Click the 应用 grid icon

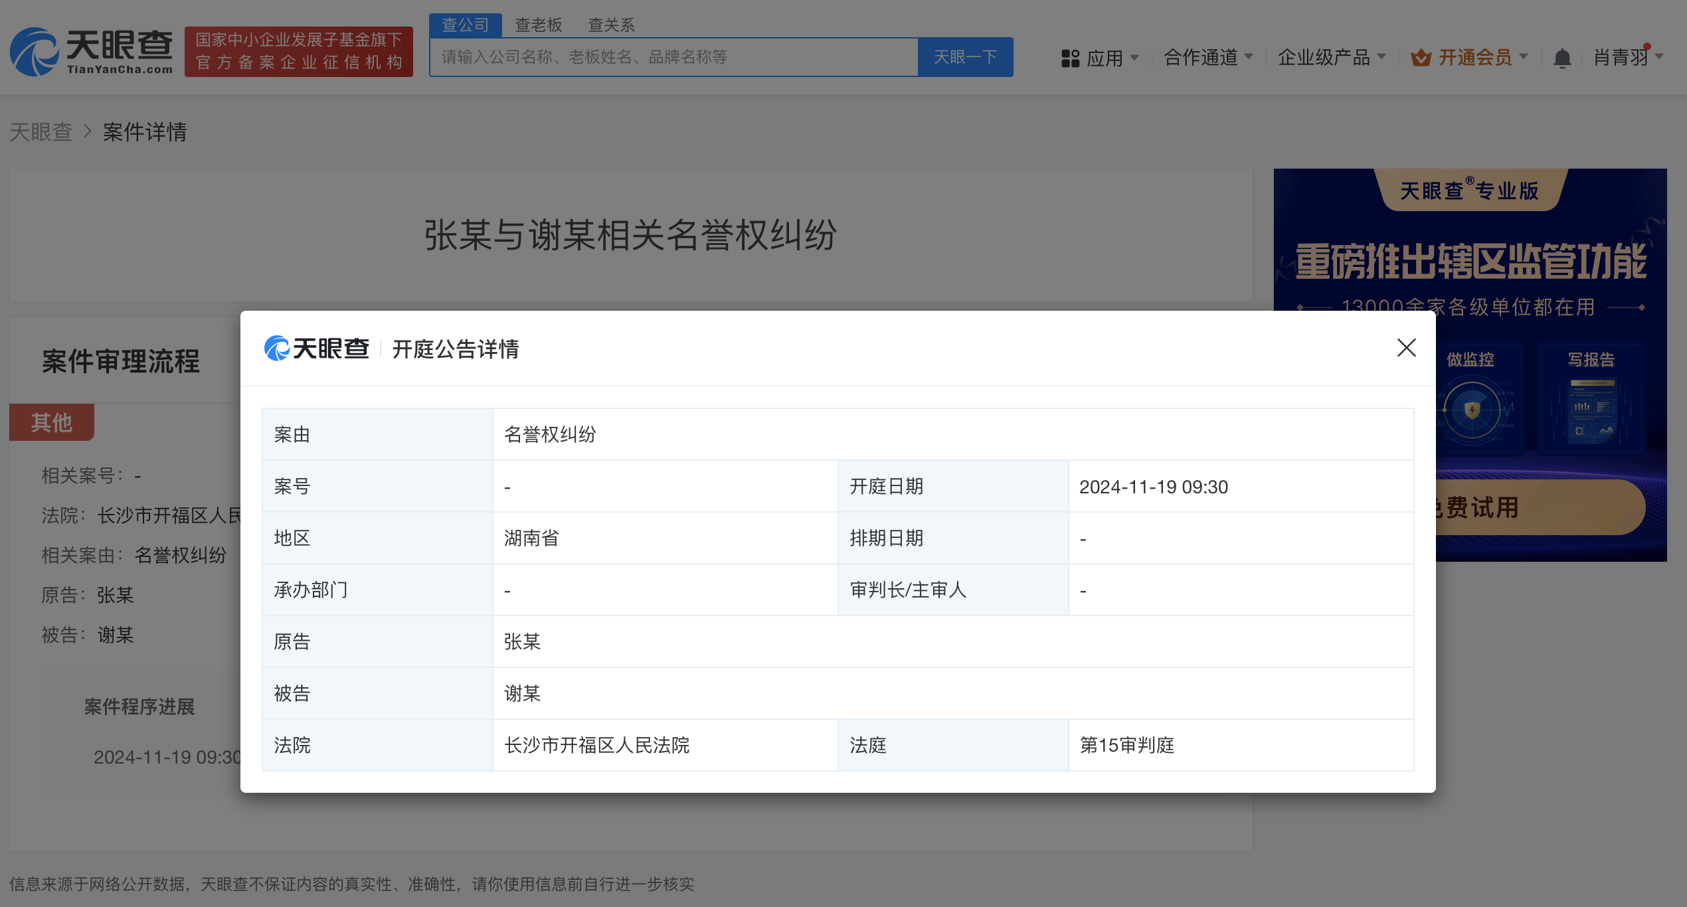pyautogui.click(x=1070, y=58)
